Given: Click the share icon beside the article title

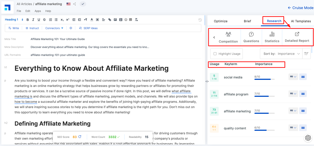Looking at the screenshot, I should (x=75, y=4).
